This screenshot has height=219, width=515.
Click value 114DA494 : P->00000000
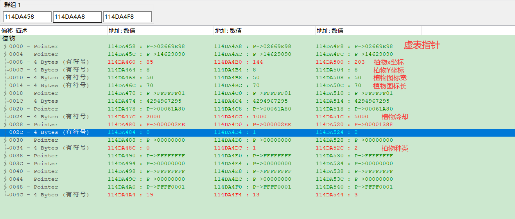(146, 164)
